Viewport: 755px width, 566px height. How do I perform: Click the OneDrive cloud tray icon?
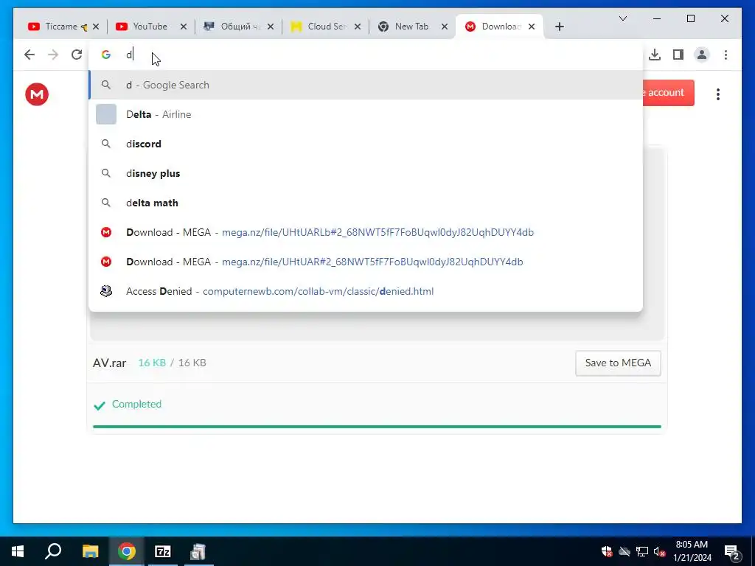coord(624,551)
